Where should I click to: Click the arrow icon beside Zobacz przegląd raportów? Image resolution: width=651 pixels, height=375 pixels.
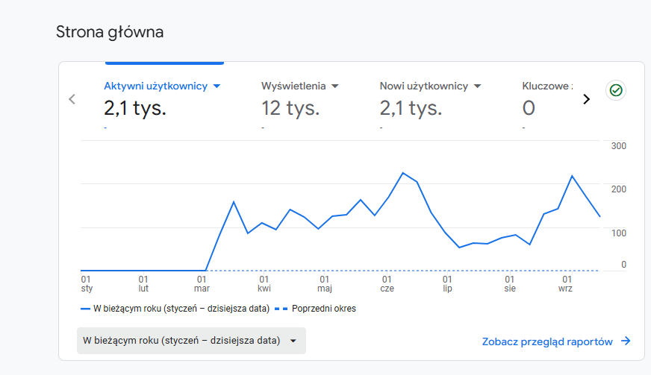[626, 341]
